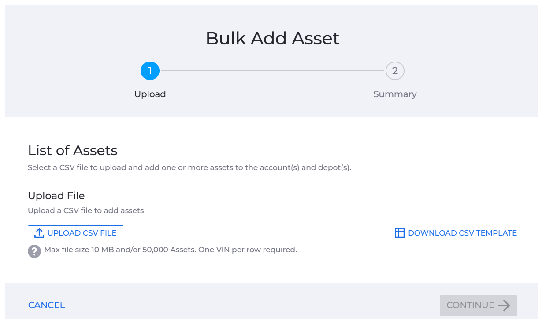The height and width of the screenshot is (323, 542).
Task: Click the DOWNLOAD CSV TEMPLATE link text
Action: click(x=462, y=233)
